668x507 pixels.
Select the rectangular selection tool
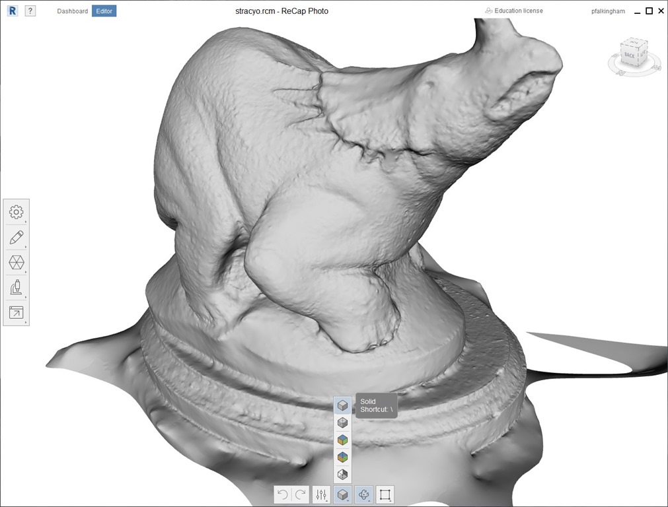[x=384, y=494]
